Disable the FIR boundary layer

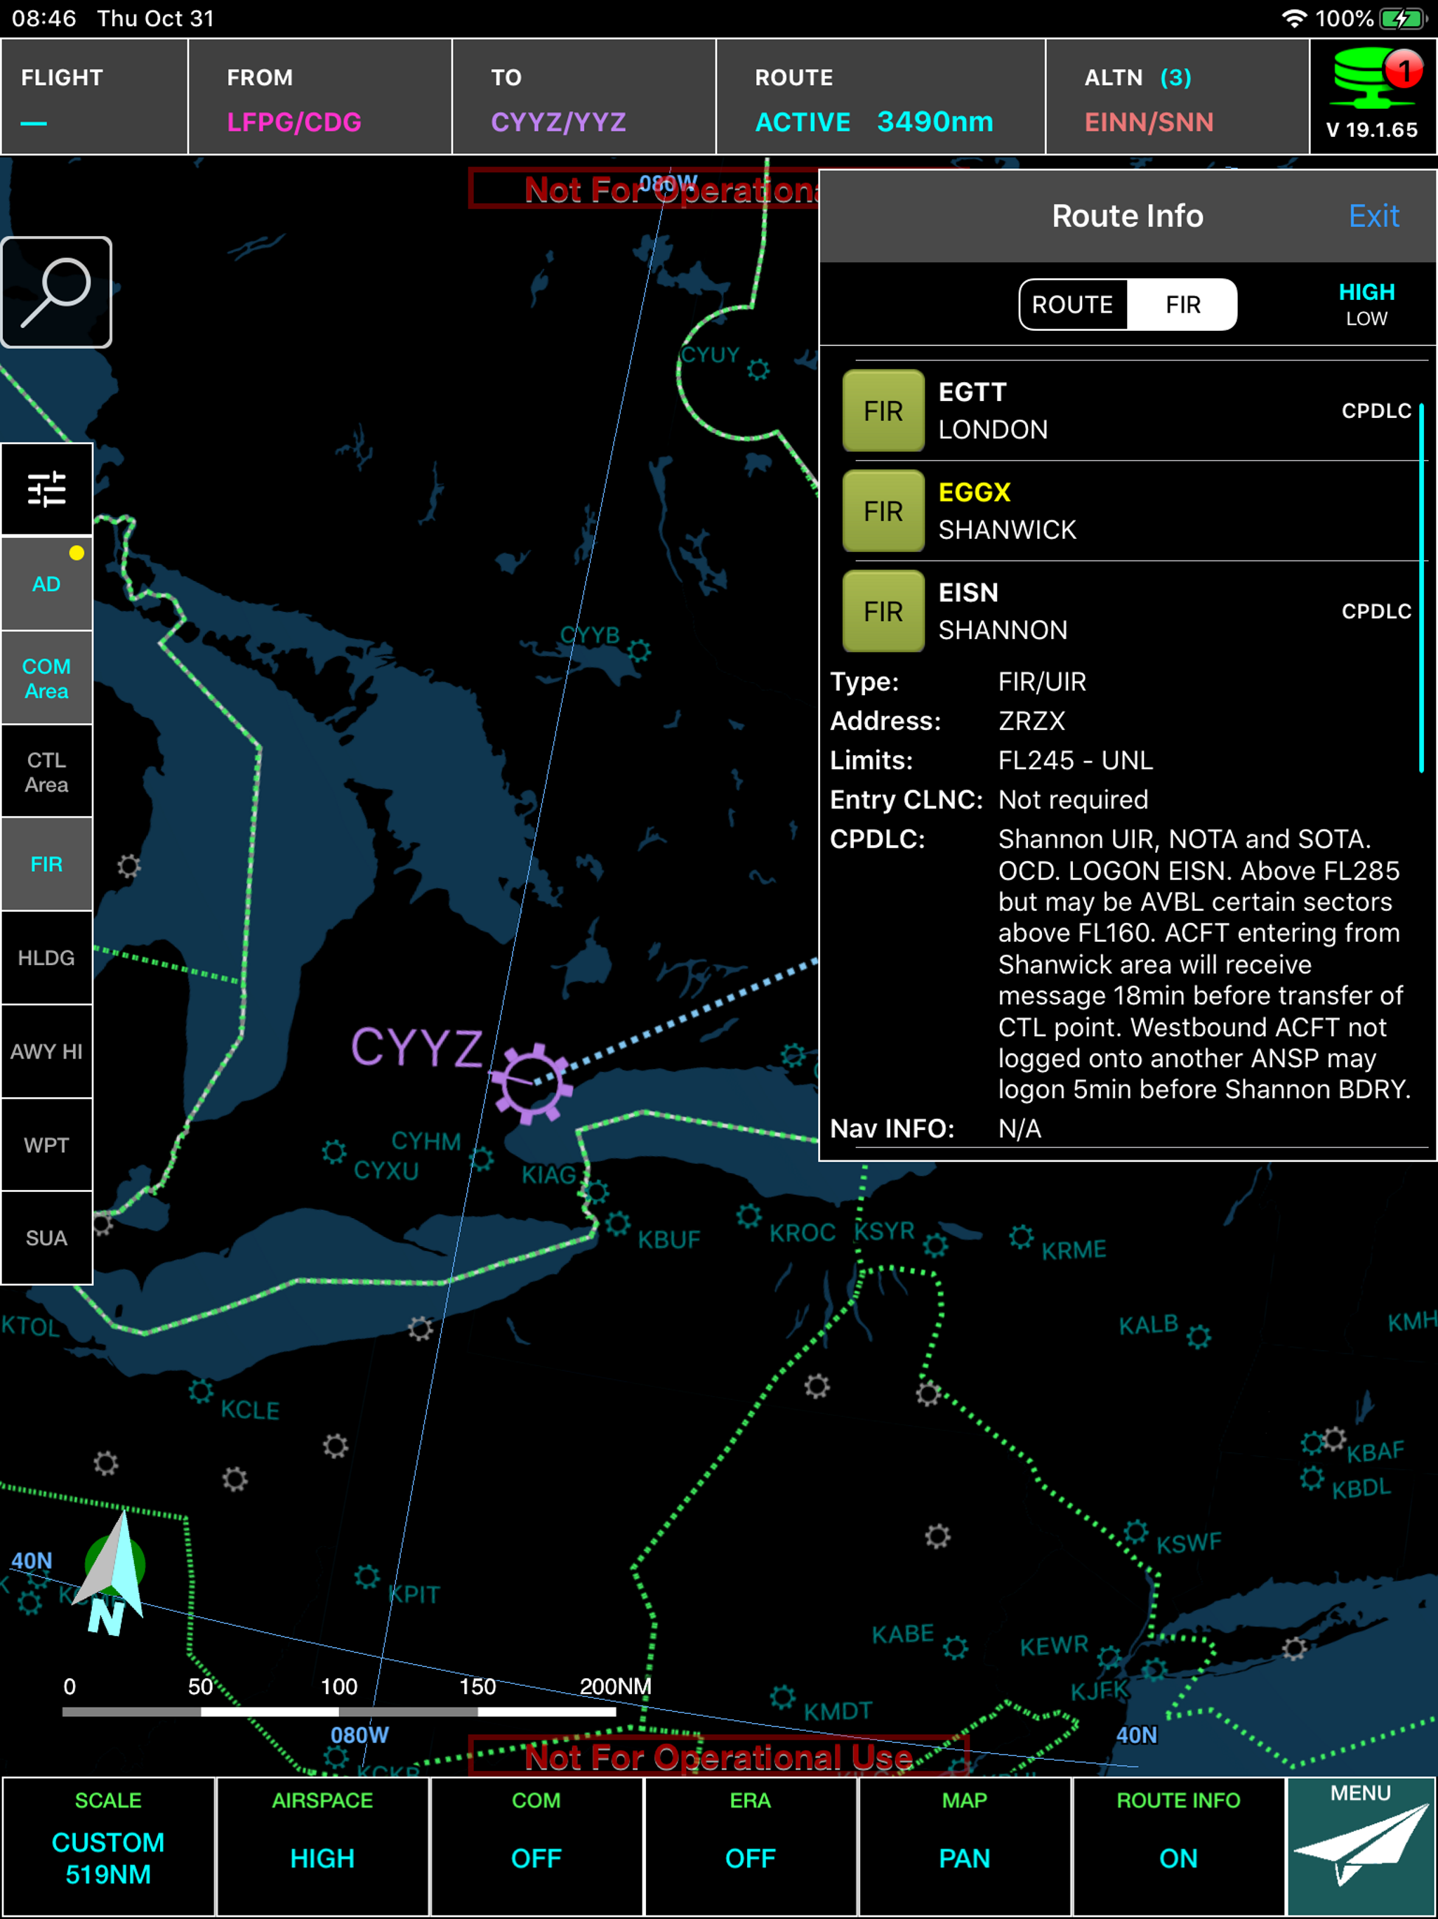[x=47, y=864]
